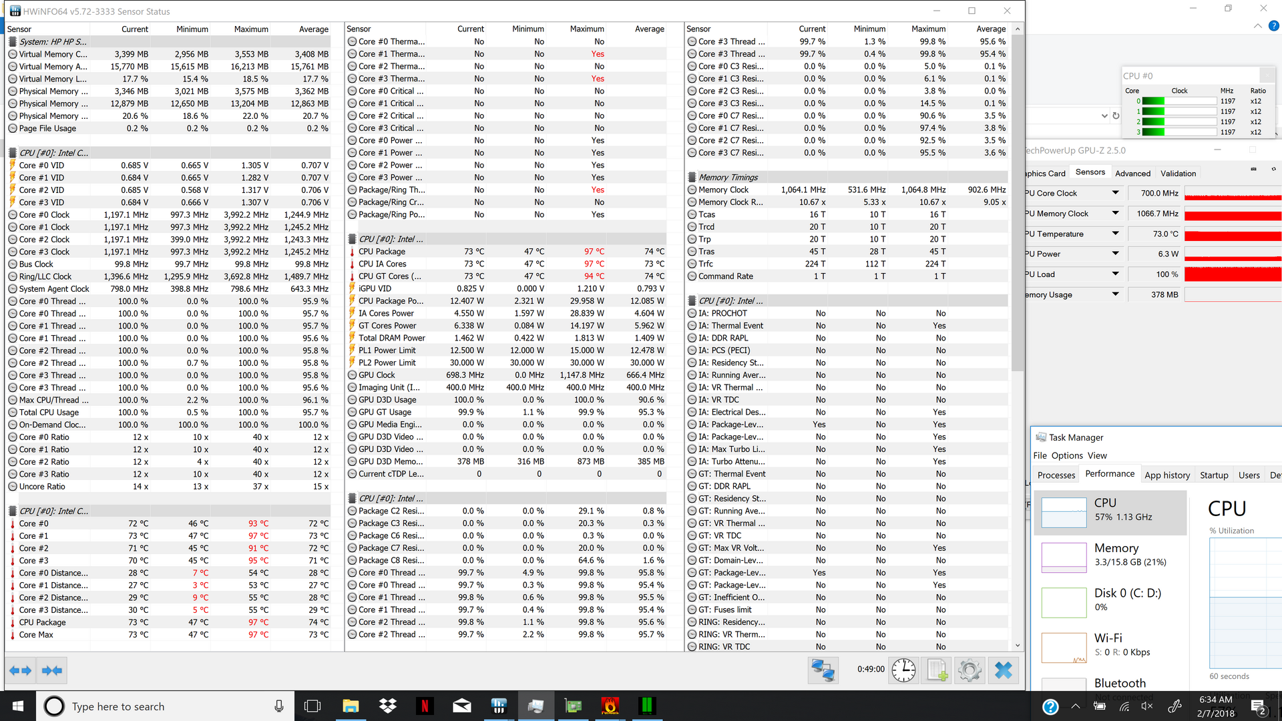
Task: Open the Options menu in Task Manager
Action: coord(1066,455)
